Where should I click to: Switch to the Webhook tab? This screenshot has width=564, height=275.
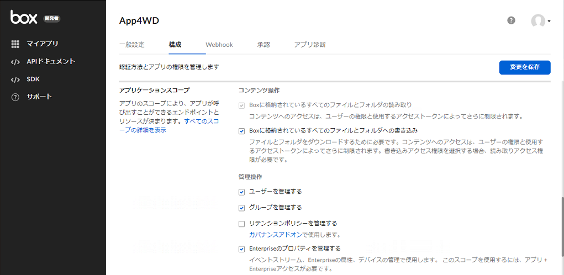219,45
